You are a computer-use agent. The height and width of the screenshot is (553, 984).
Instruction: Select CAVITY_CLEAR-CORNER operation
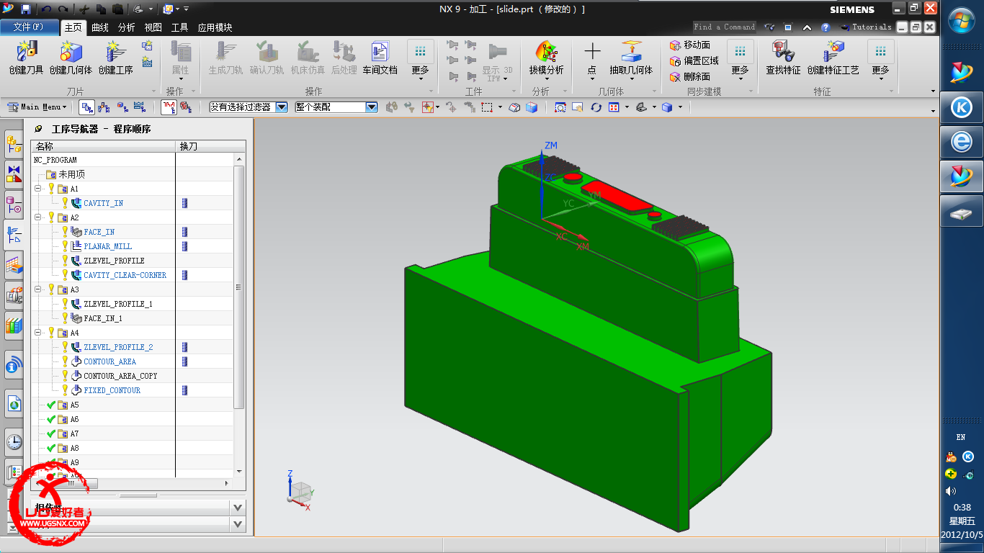point(125,275)
